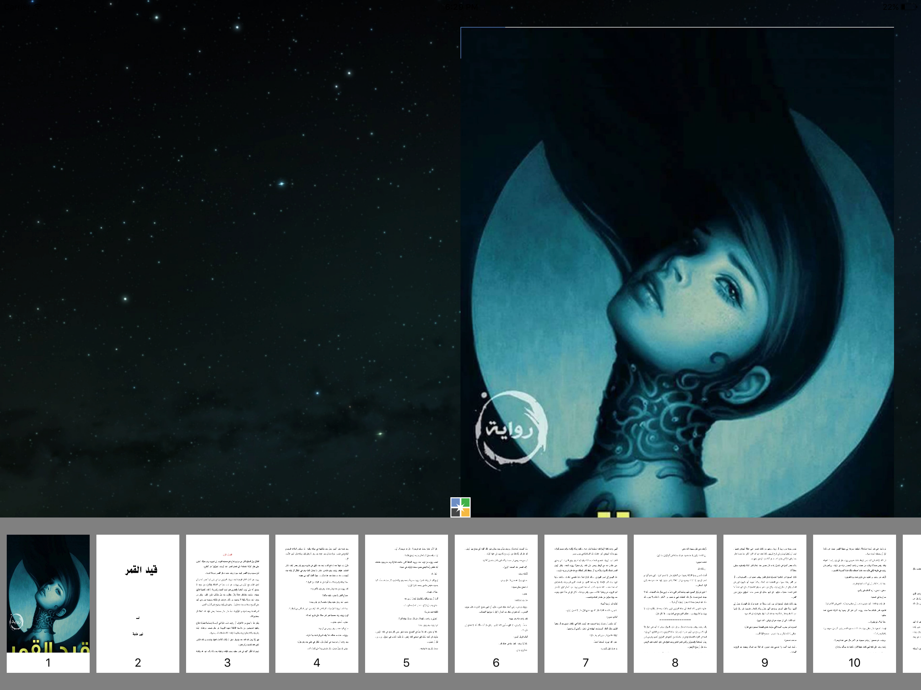This screenshot has width=921, height=690.
Task: Open the page 5 thumbnail
Action: 406,603
